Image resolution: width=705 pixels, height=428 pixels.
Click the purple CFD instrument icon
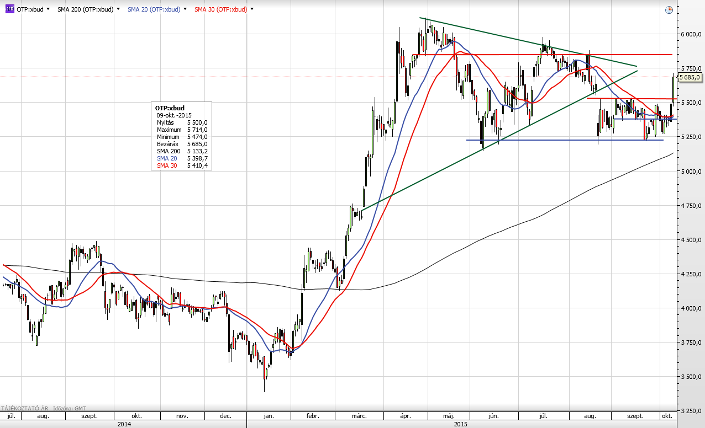[x=9, y=9]
